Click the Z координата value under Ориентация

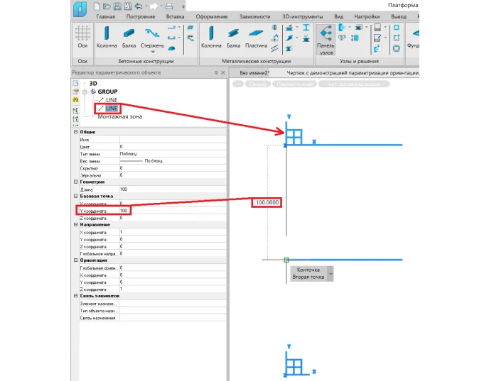click(x=173, y=289)
